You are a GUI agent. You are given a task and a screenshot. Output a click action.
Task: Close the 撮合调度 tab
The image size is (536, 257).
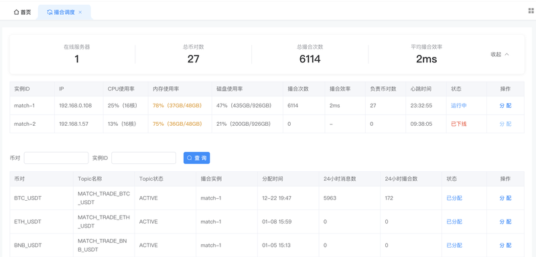point(80,12)
